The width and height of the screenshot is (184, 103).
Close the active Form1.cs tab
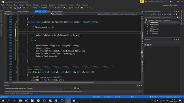point(45,11)
